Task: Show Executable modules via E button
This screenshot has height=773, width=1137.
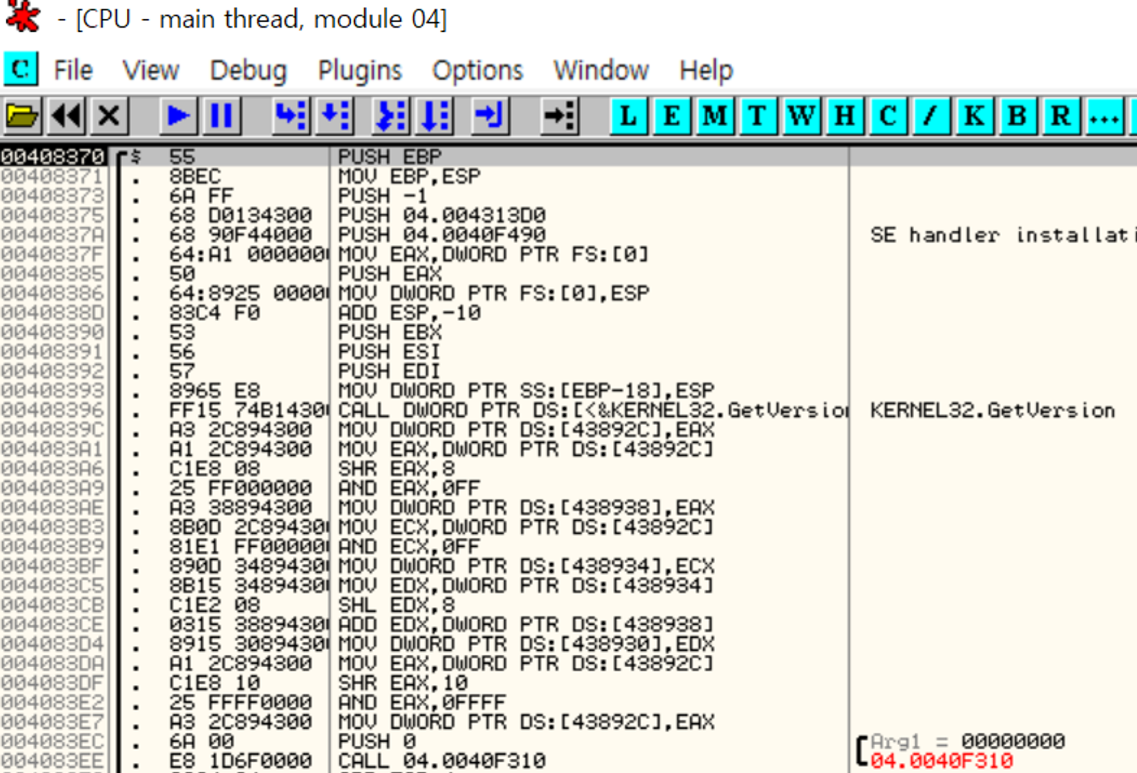Action: point(671,117)
